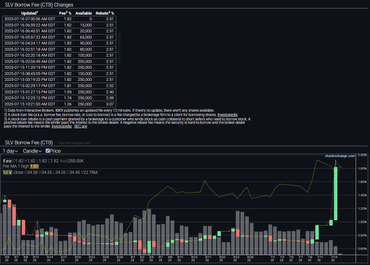Click the SLV Borrow Fee (CTB) Changes heading
Screen dimensions: 370x265
click(x=39, y=5)
